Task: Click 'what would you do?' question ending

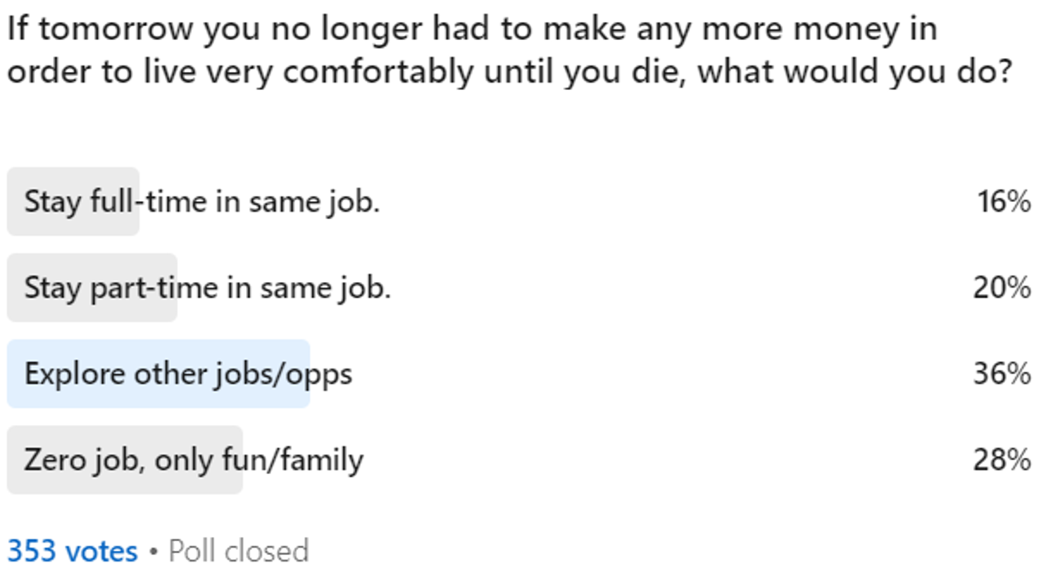Action: (854, 72)
